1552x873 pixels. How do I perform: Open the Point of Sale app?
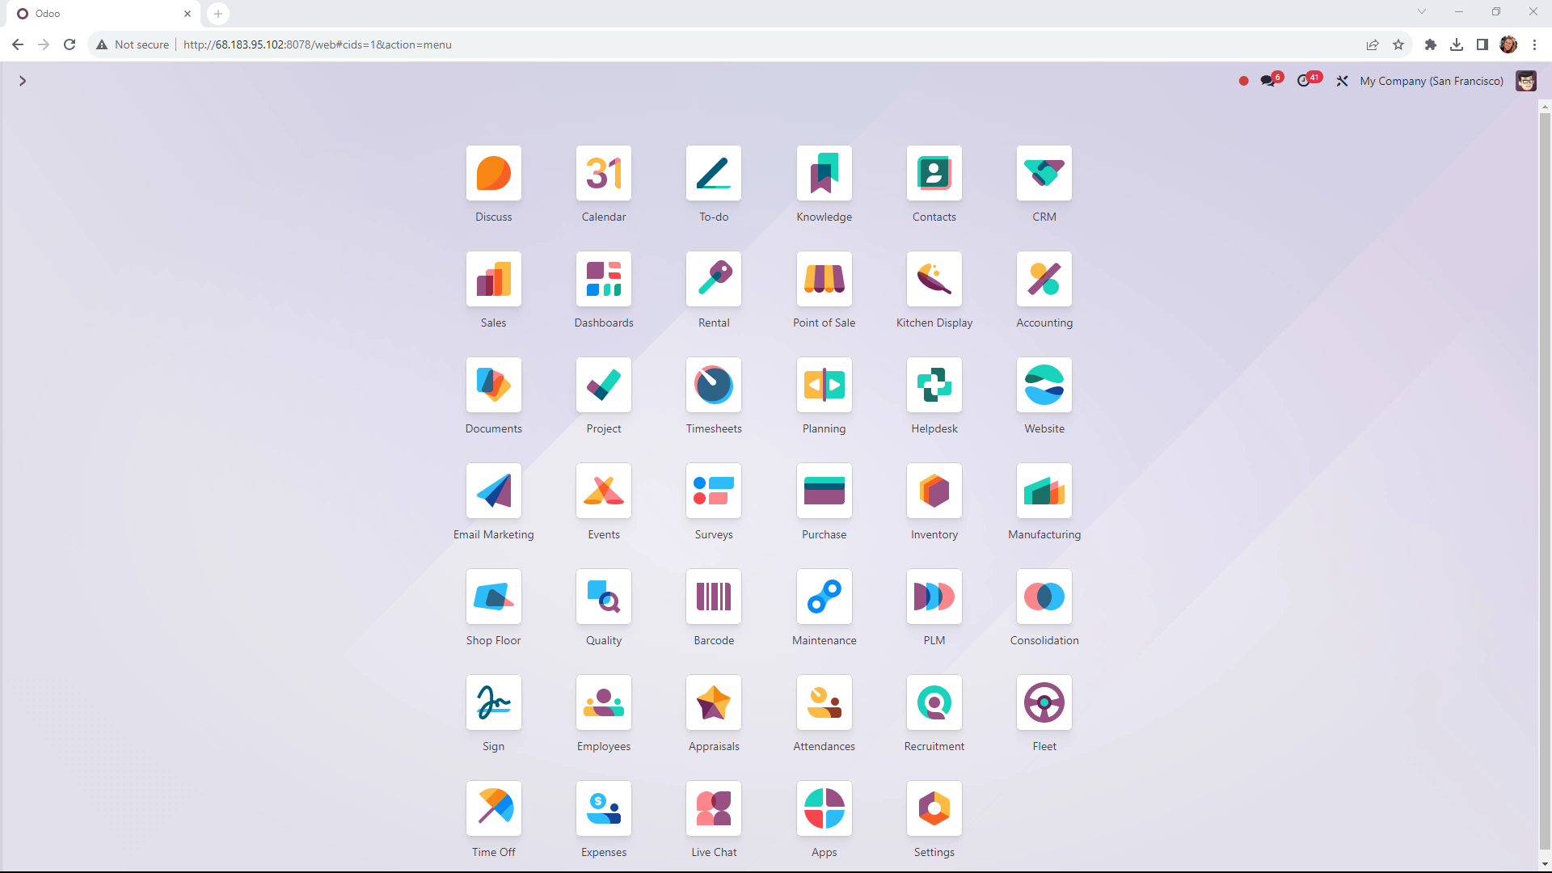coord(824,279)
